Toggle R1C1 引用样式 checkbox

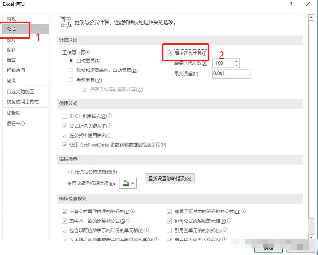(x=64, y=116)
